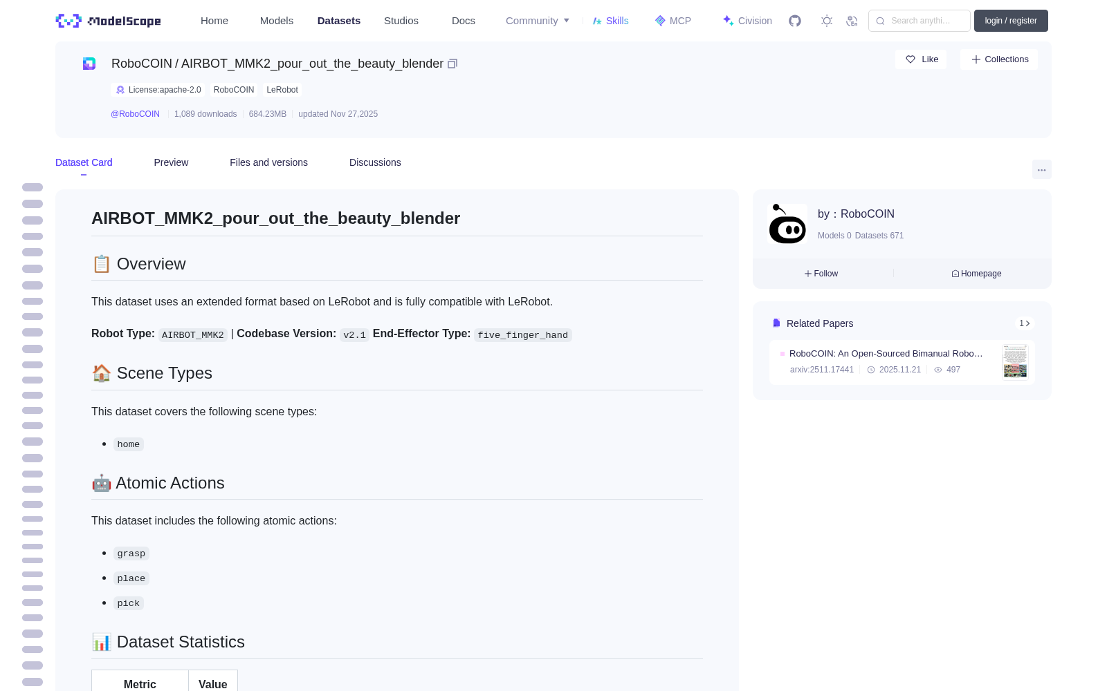Click the RoboCOIN tag chip
The image size is (1107, 691).
pyautogui.click(x=234, y=90)
